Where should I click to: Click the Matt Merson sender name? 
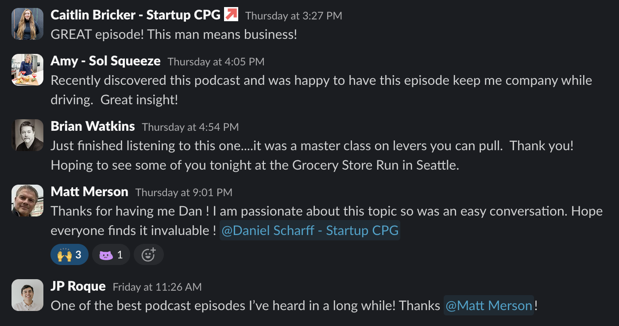coord(89,192)
